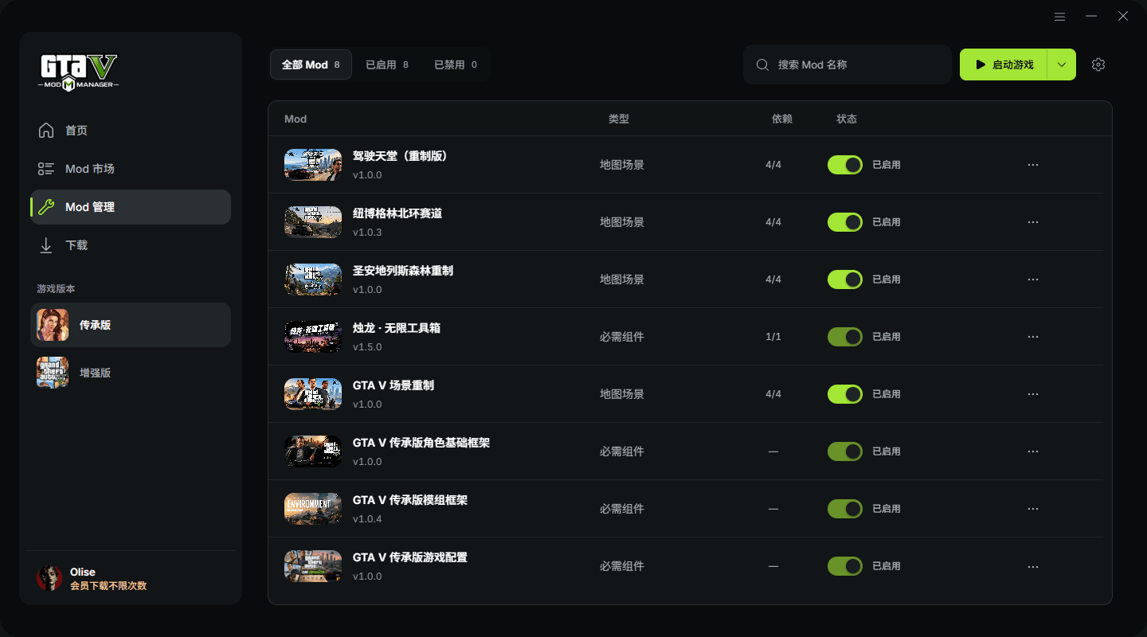Toggle the GTA V 传承版角色基础框架 switch
Image resolution: width=1147 pixels, height=637 pixels.
tap(845, 451)
